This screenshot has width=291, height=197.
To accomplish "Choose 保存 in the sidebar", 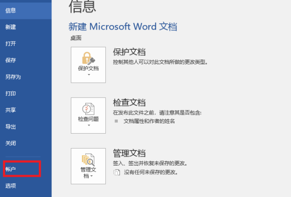I will pos(26,60).
